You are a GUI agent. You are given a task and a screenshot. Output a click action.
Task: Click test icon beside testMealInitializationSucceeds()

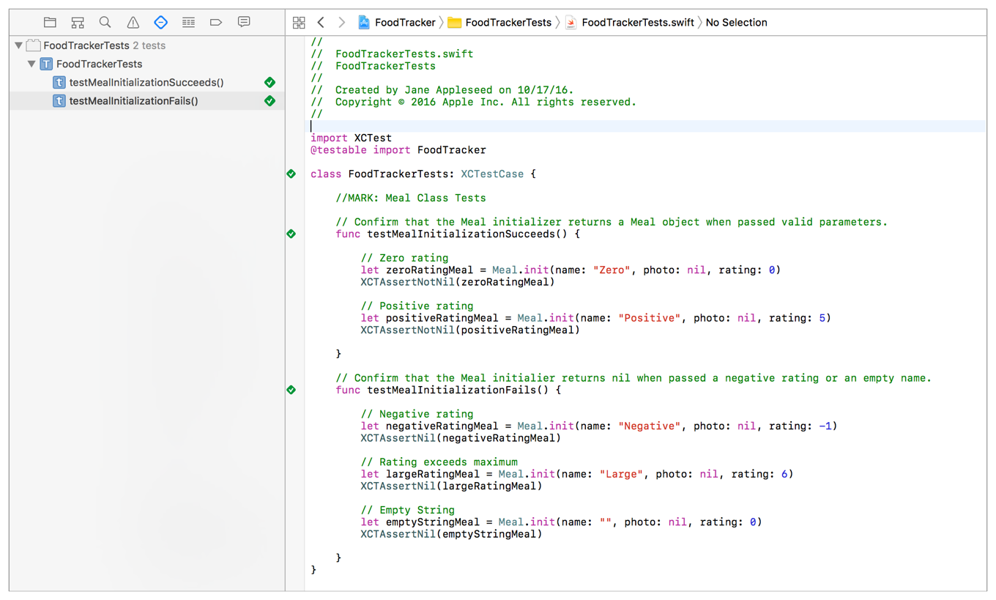tap(59, 82)
